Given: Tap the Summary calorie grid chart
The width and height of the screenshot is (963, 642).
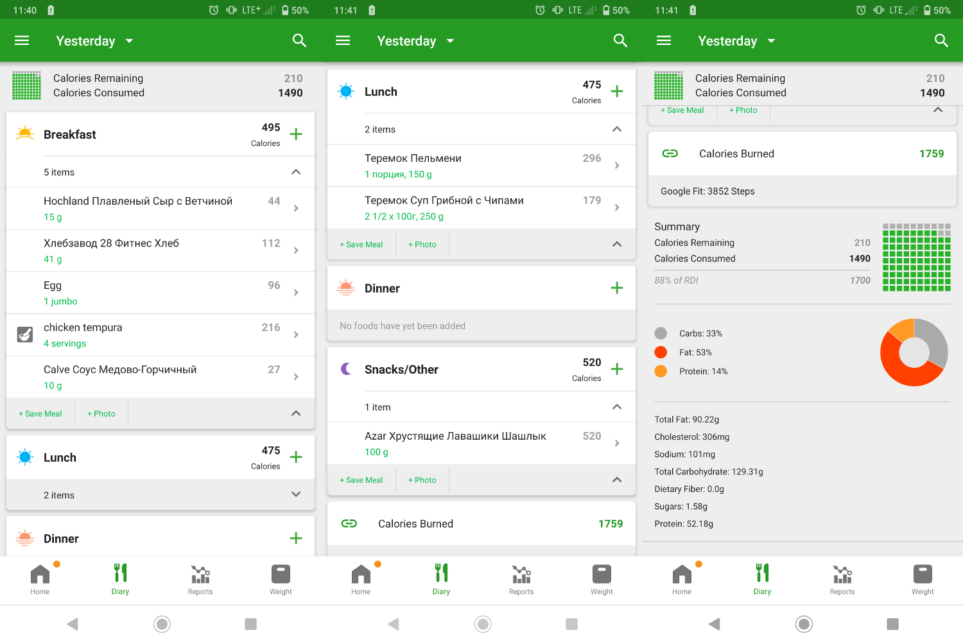Looking at the screenshot, I should [x=917, y=257].
